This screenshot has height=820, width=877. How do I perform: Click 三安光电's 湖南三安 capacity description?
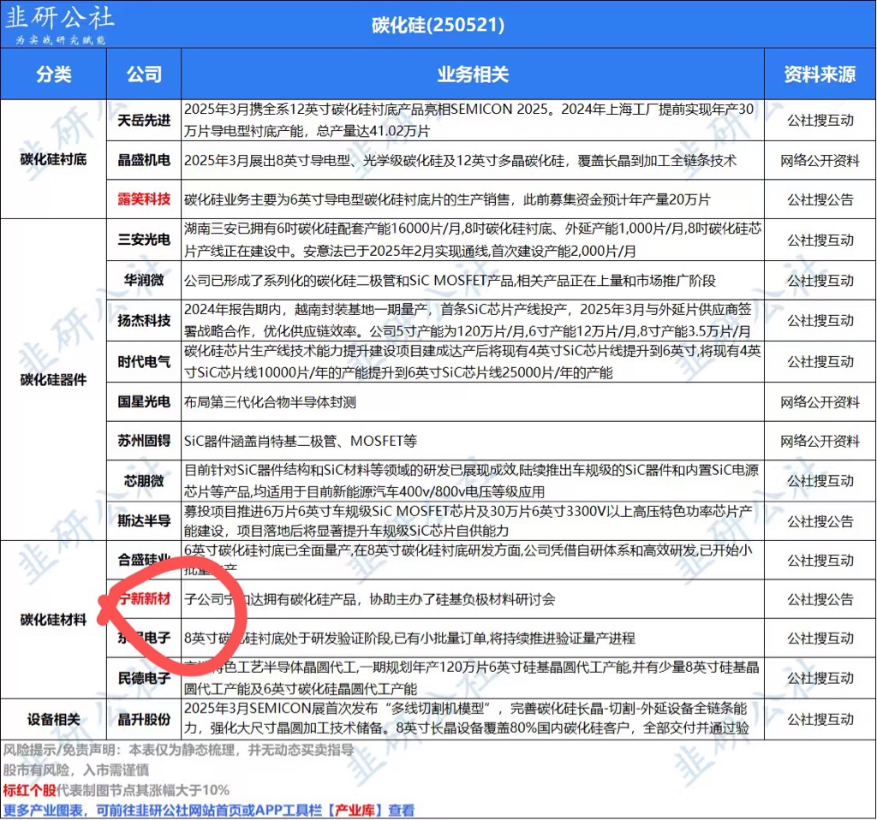click(x=473, y=240)
